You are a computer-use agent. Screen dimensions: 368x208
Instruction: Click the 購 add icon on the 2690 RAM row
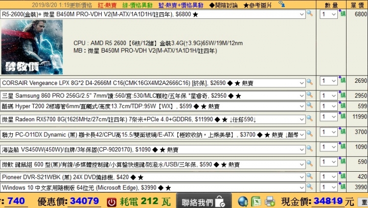342,80
